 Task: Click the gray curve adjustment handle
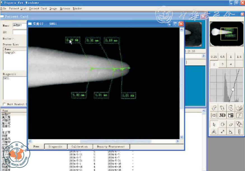tap(232, 89)
